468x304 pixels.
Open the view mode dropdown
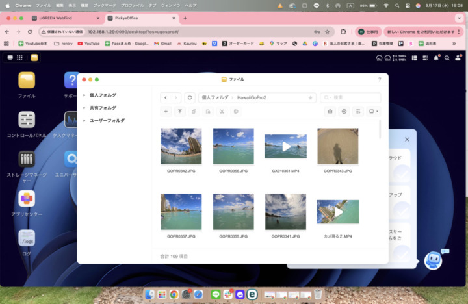pyautogui.click(x=374, y=111)
